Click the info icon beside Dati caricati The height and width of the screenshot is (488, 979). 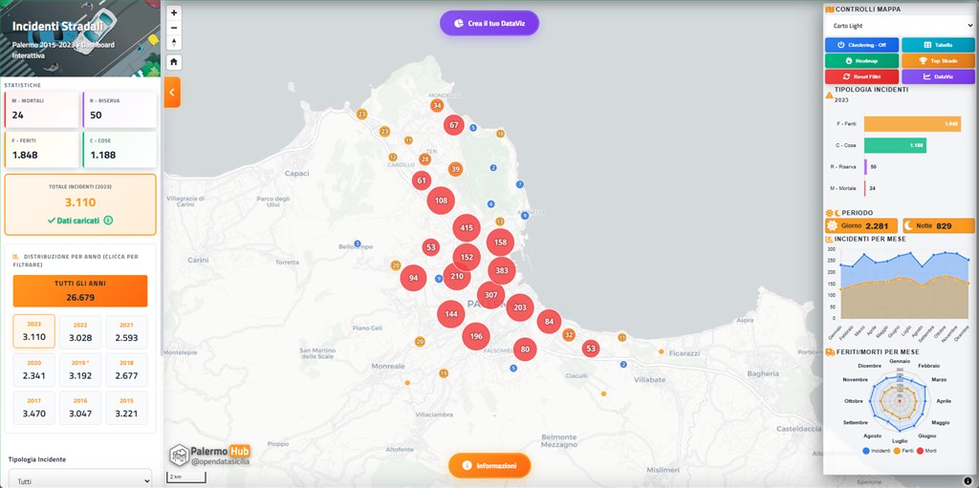tap(108, 221)
